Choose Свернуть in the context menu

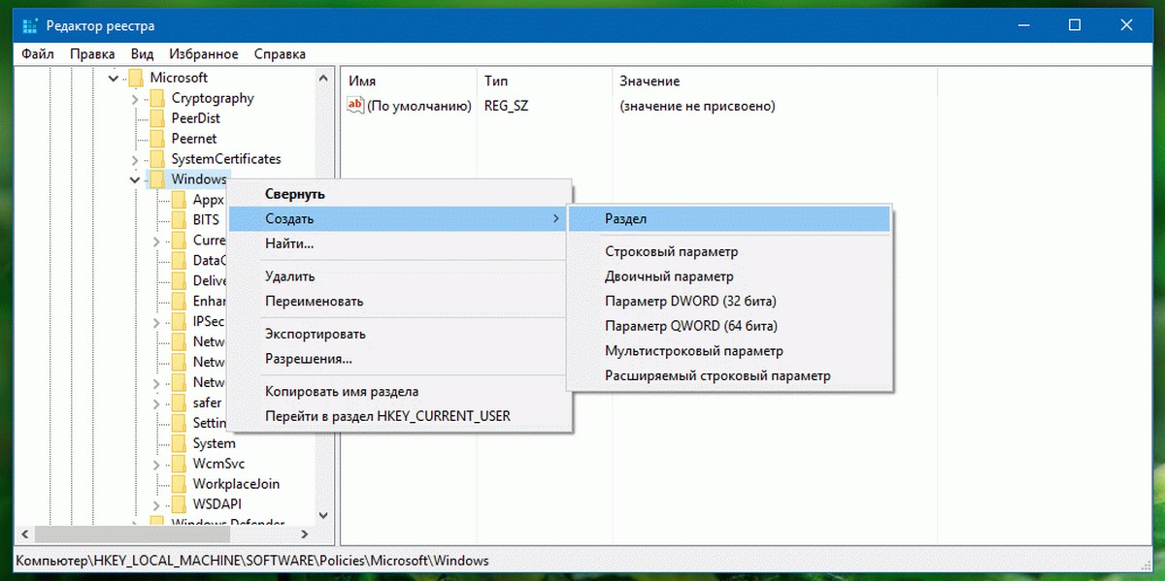399,194
